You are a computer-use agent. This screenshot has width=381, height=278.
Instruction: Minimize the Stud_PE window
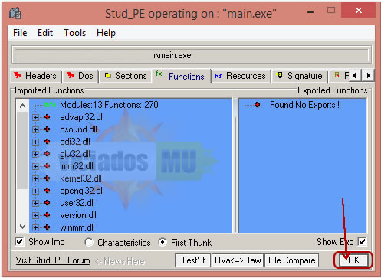coord(310,11)
